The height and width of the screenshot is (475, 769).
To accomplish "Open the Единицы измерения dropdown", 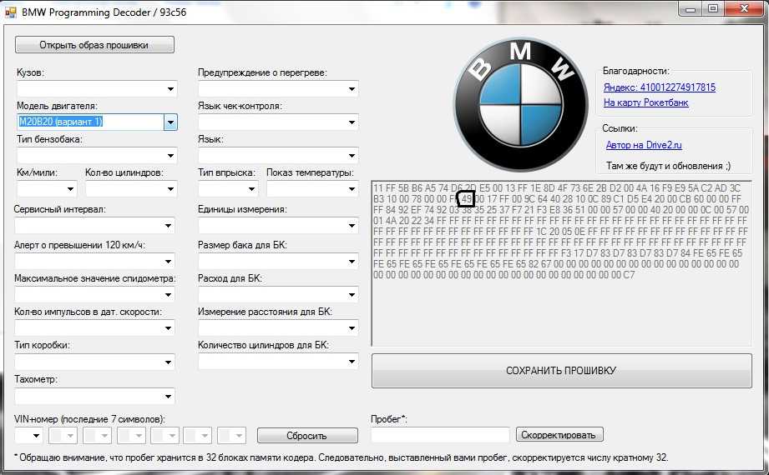I will 278,226.
